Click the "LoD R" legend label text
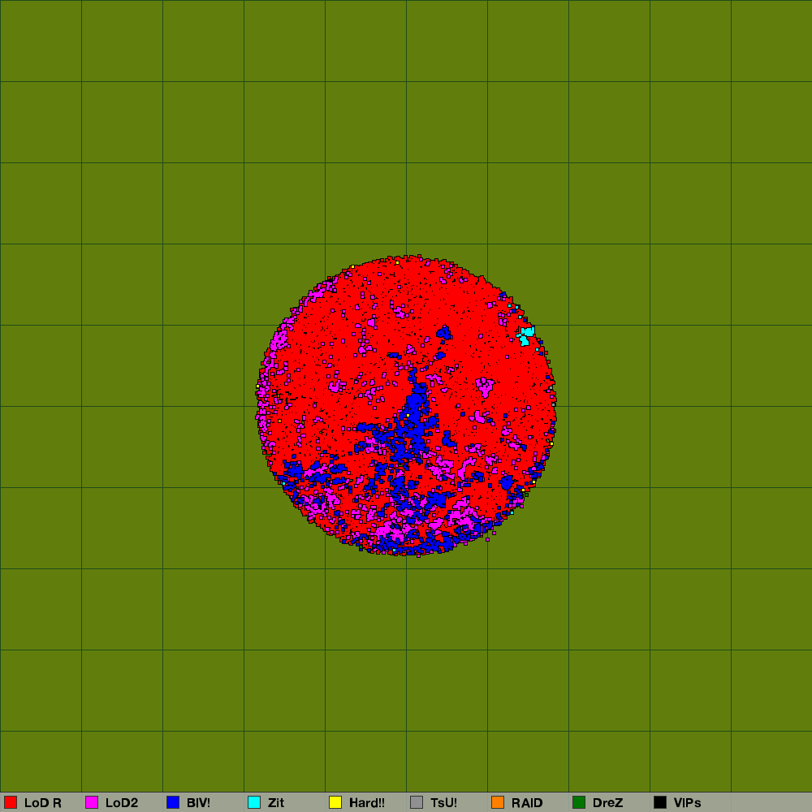 pyautogui.click(x=43, y=803)
